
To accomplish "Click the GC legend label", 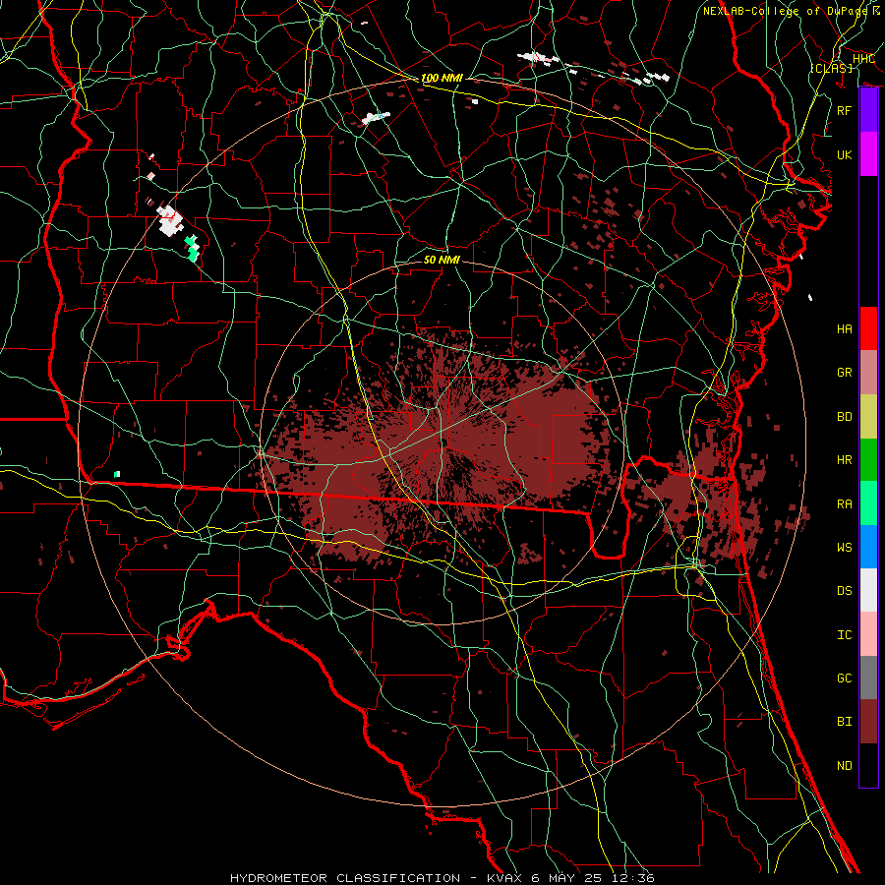I will tap(844, 678).
